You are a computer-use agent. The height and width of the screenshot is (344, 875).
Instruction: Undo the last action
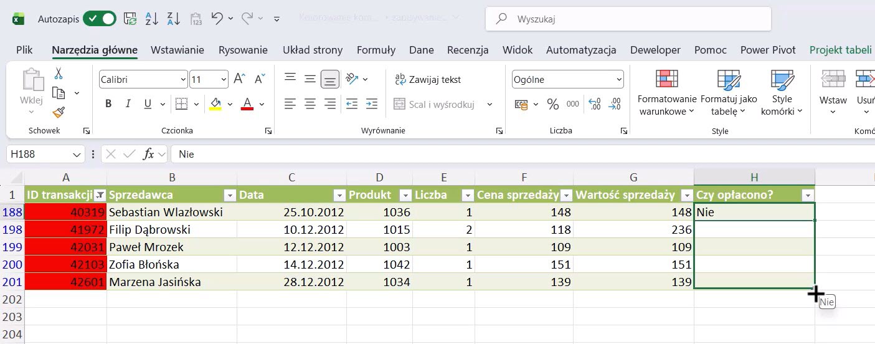217,19
